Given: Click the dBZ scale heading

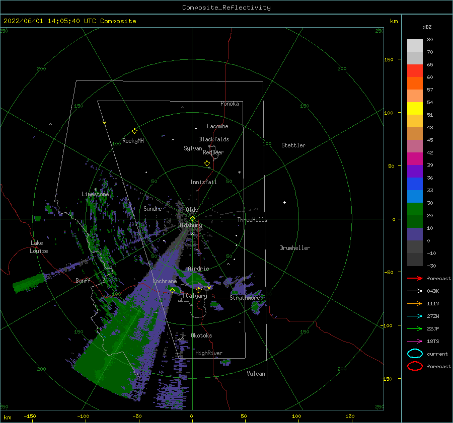Looking at the screenshot, I should pos(427,27).
